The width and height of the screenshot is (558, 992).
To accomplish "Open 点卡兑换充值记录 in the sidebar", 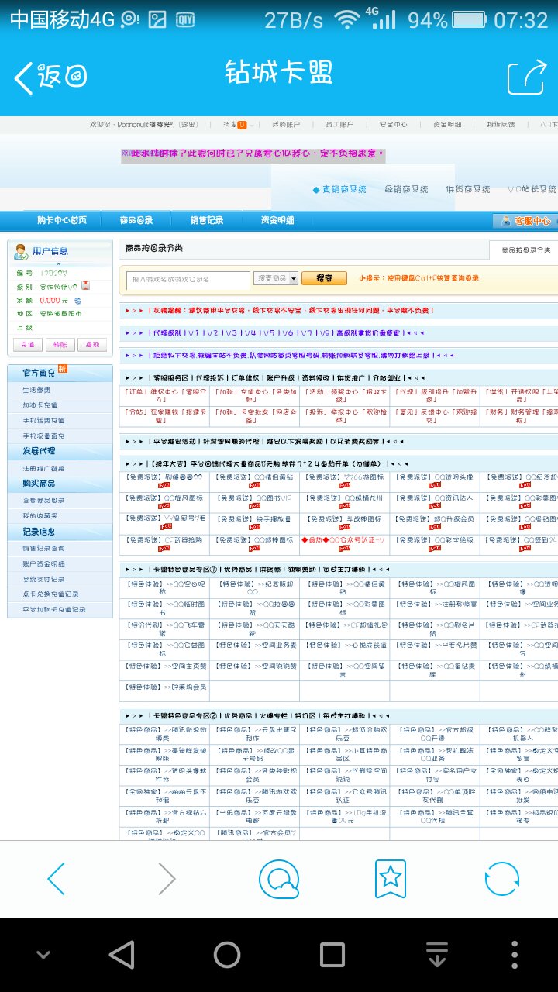I will tap(50, 594).
